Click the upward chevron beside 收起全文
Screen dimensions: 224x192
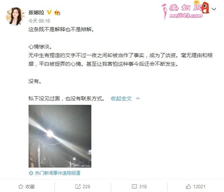click(x=138, y=98)
